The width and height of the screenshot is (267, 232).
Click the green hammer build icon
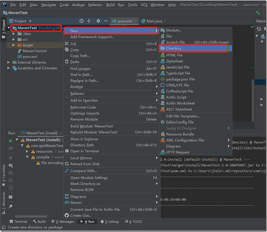point(258,13)
